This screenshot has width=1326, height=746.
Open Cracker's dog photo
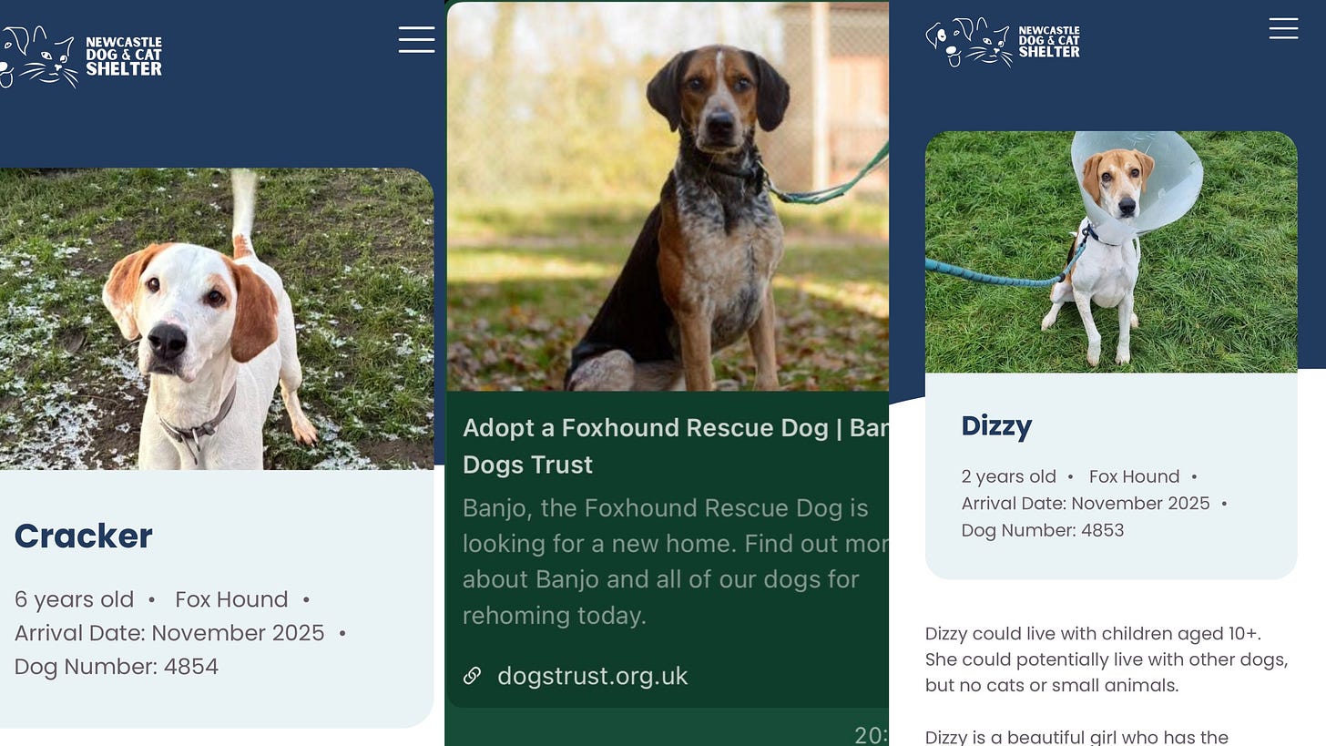click(217, 319)
